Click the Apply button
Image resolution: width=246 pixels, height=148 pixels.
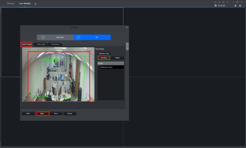[x=43, y=114]
